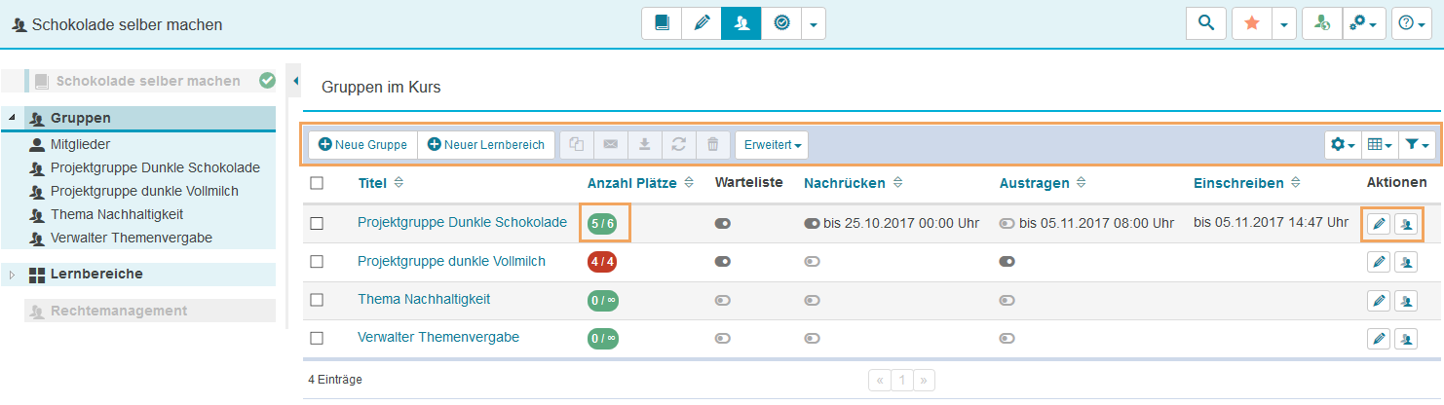Edit Projektgruppe dunkle Vollmilch with pencil icon
Viewport: 1444px width, 405px height.
point(1379,262)
